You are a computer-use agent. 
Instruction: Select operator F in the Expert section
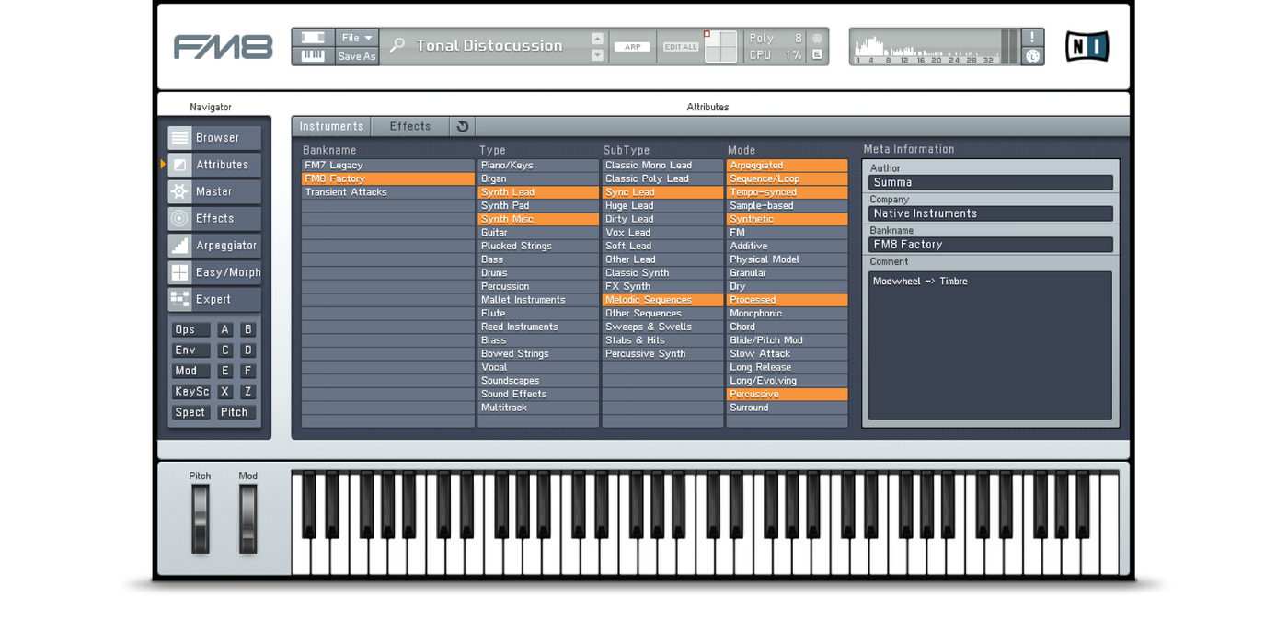point(247,371)
